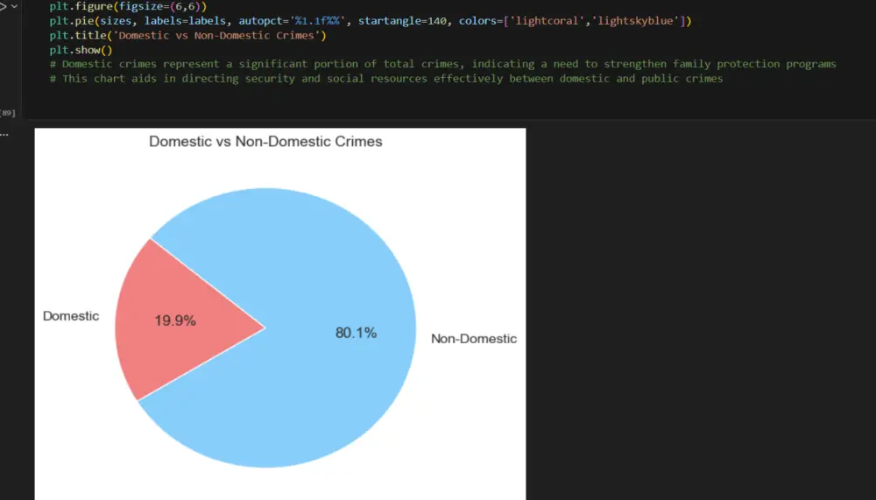
Task: Run the notebook cell with play icon
Action: point(3,7)
